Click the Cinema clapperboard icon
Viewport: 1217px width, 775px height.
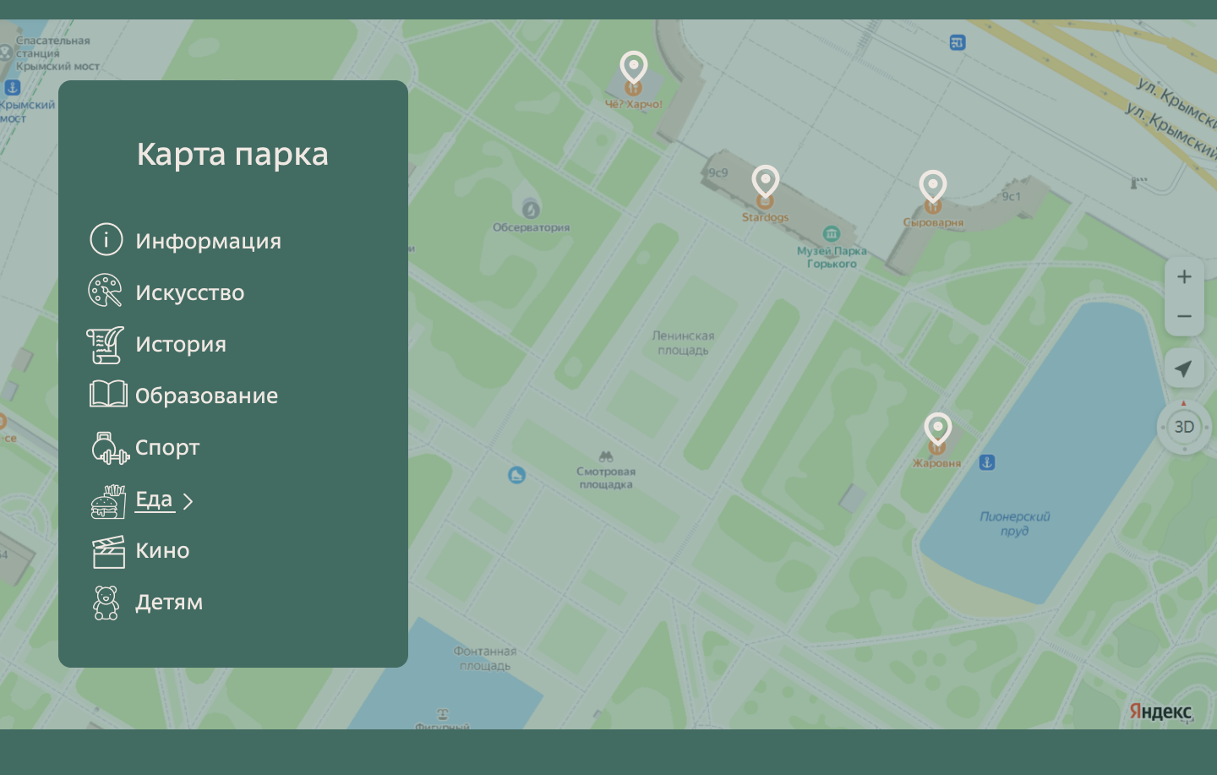(x=108, y=551)
